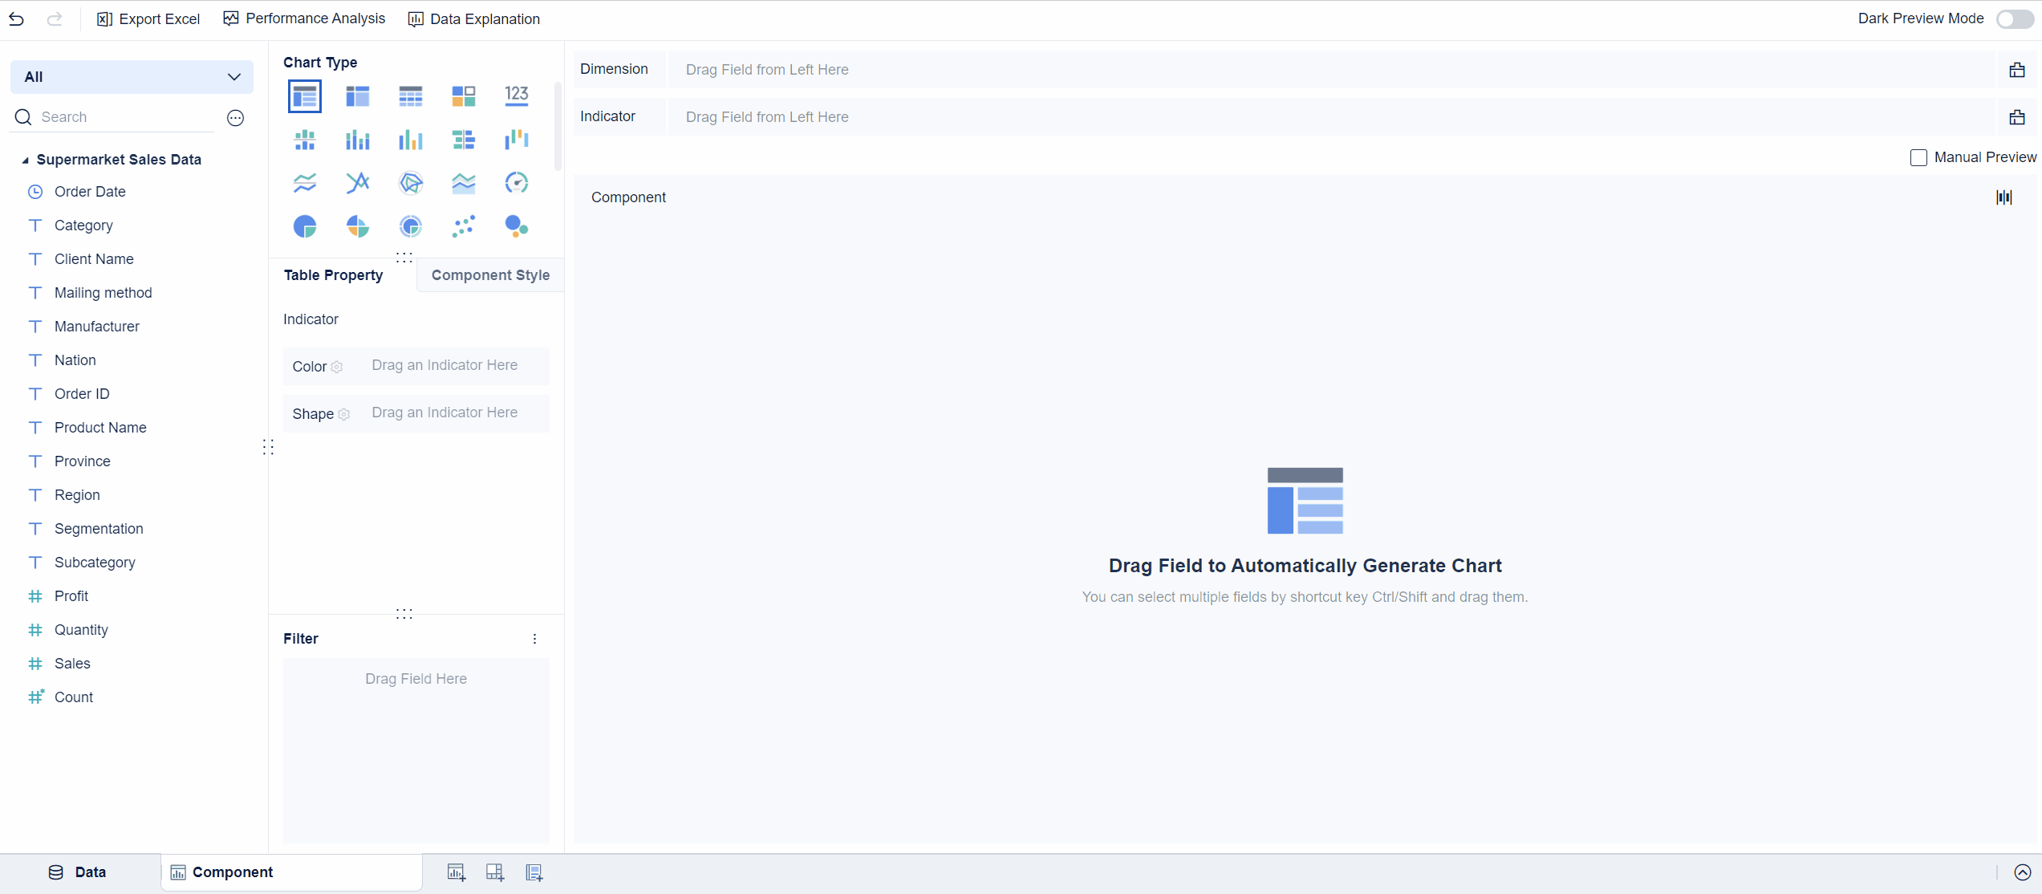The height and width of the screenshot is (894, 2042).
Task: Choose the cross table chart type
Action: 410,95
